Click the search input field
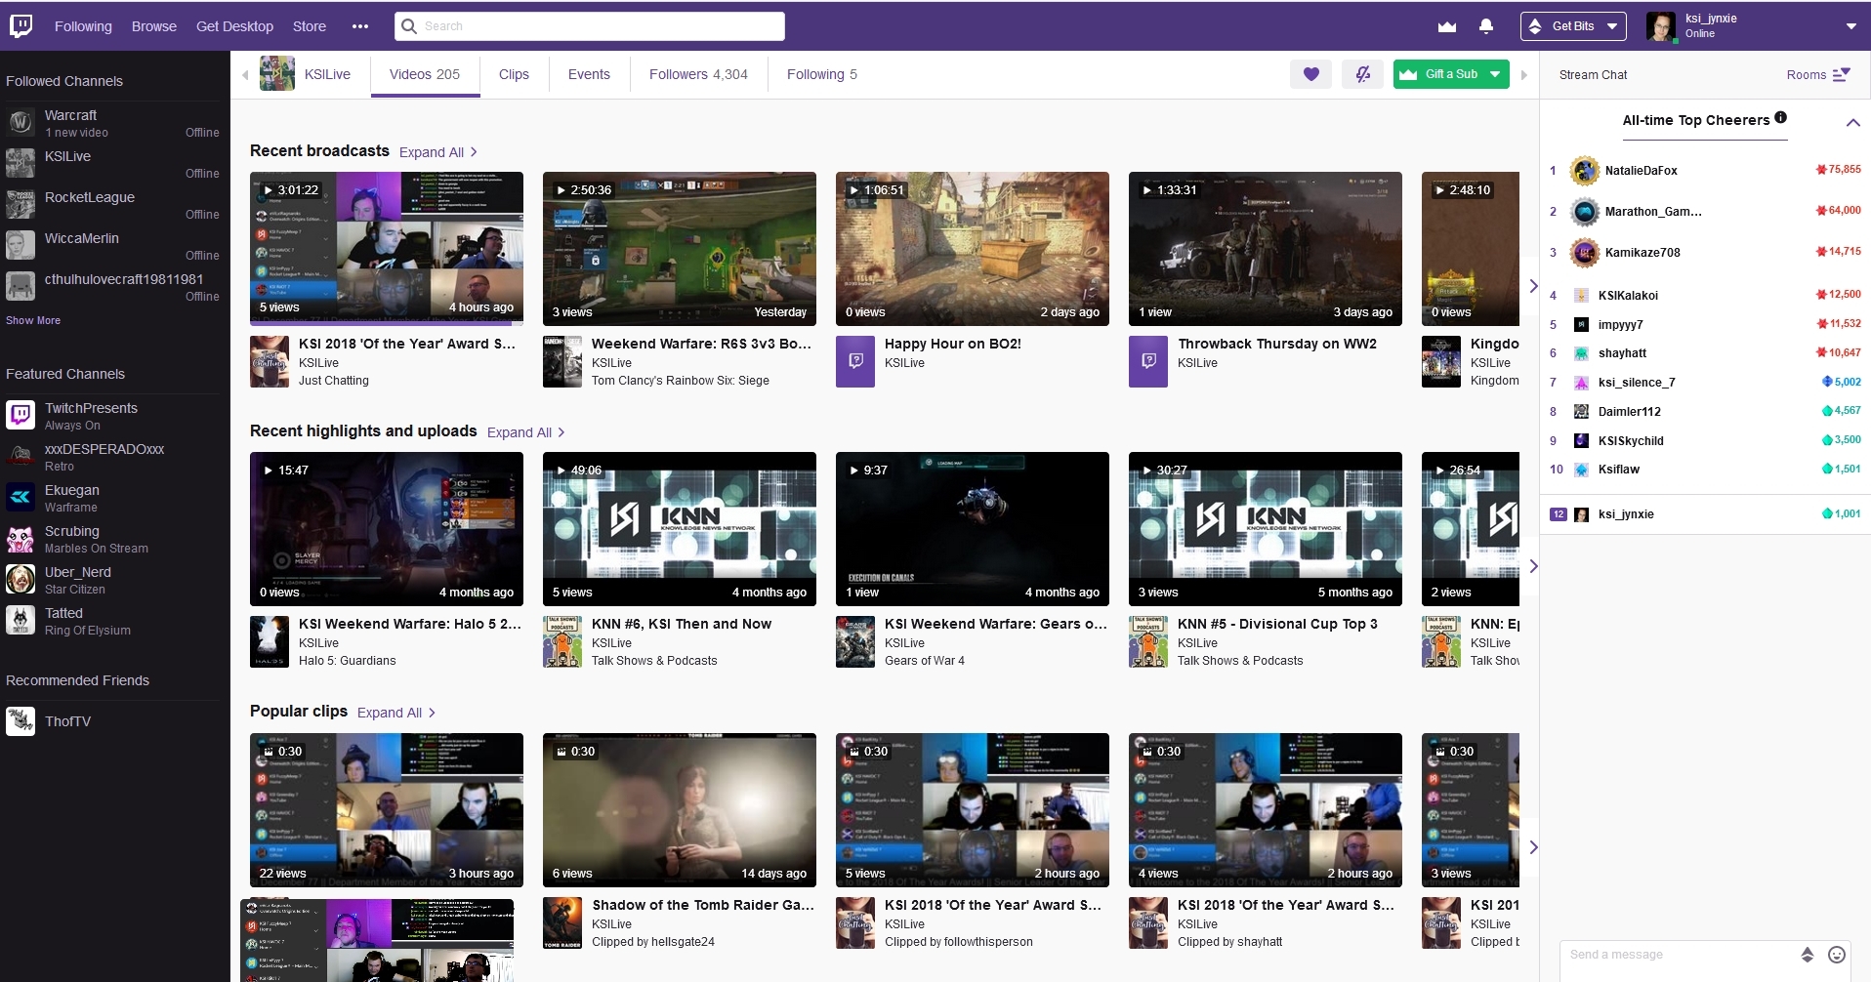Viewport: 1871px width, 982px height. [590, 26]
